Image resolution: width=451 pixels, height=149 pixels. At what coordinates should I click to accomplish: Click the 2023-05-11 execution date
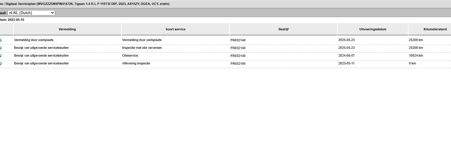[x=346, y=63]
